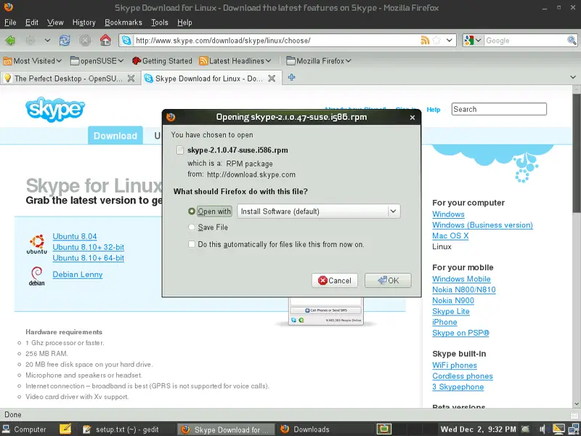
Task: Open the search engine selector dropdown
Action: tap(474, 40)
